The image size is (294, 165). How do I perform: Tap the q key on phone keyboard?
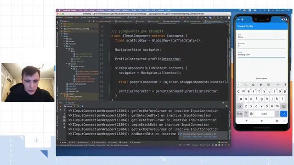[x=238, y=92]
